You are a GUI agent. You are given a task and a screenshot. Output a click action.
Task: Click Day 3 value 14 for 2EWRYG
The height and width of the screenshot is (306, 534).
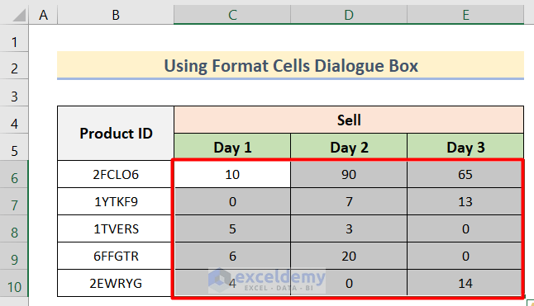[x=465, y=283]
